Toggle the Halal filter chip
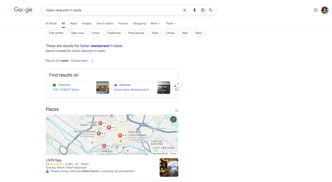332x182 pixels. [x=155, y=33]
